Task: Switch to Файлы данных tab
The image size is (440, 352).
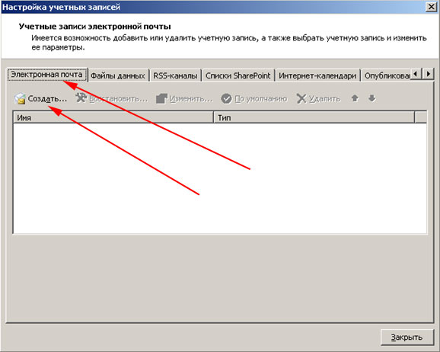Action: click(x=118, y=75)
